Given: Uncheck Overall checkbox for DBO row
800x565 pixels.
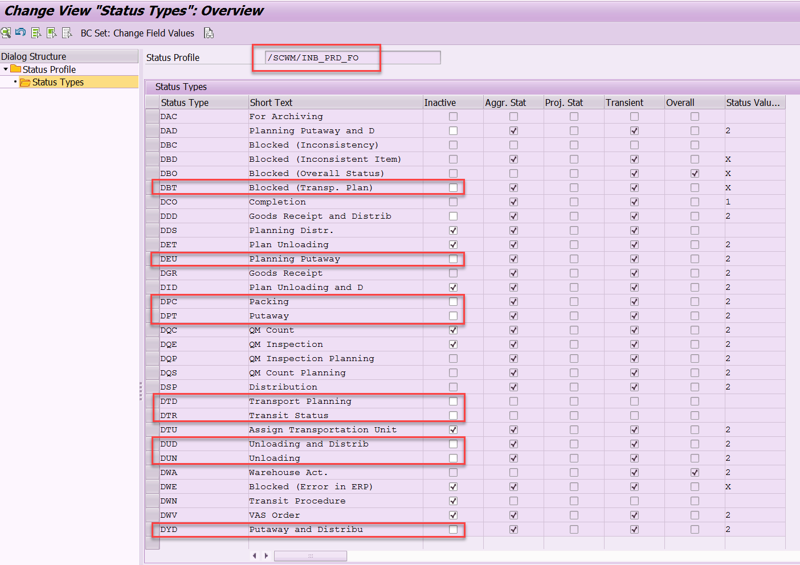Looking at the screenshot, I should 695,173.
